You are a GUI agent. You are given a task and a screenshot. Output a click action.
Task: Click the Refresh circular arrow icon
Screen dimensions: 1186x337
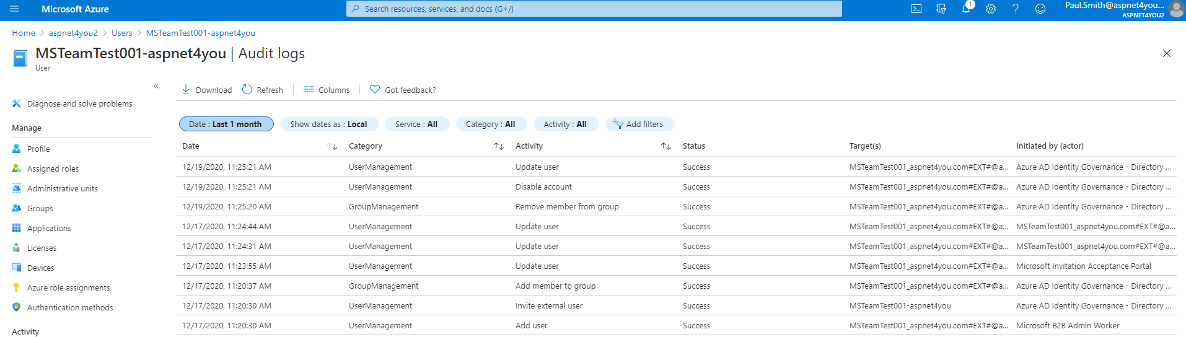pos(247,89)
